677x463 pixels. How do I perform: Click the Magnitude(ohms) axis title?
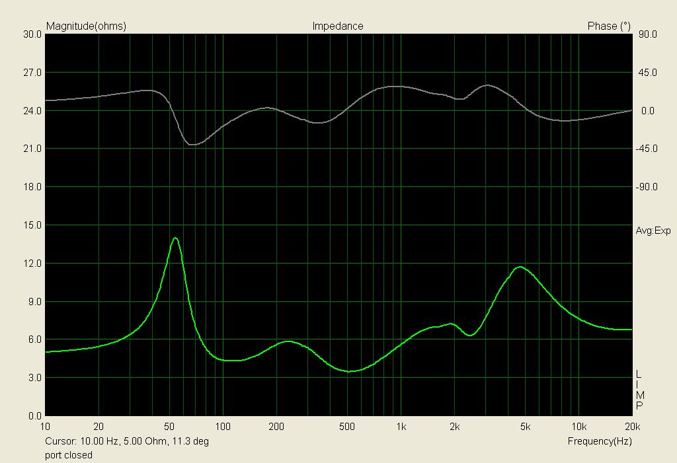point(86,26)
